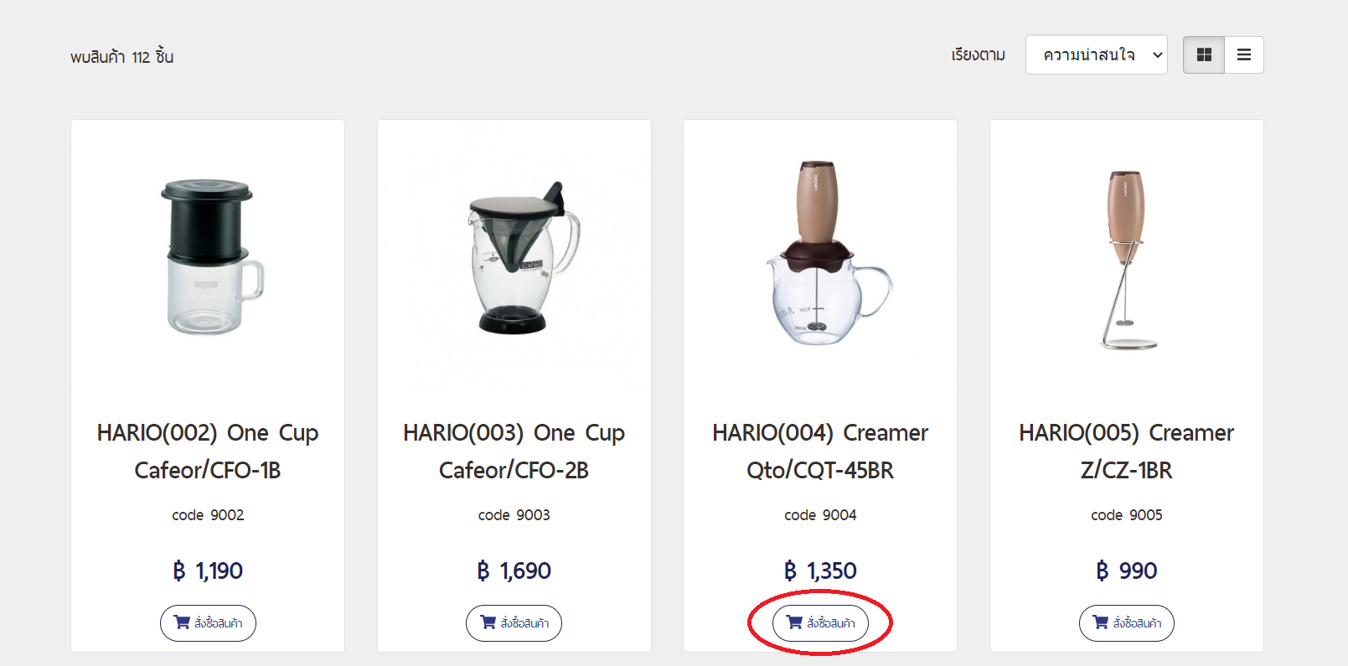This screenshot has height=666, width=1348.
Task: Open HARIO(003) One Cup Cafeor/CFO-2B title link
Action: [x=514, y=451]
